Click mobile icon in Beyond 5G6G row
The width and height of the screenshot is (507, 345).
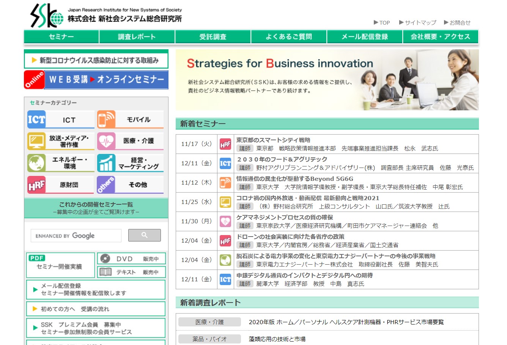[225, 183]
